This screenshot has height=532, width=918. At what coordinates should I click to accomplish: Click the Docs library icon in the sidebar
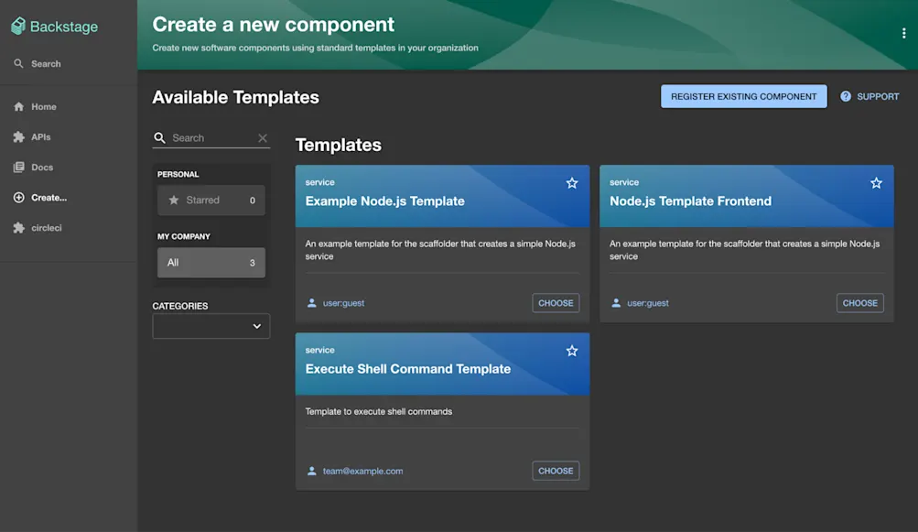pyautogui.click(x=18, y=167)
